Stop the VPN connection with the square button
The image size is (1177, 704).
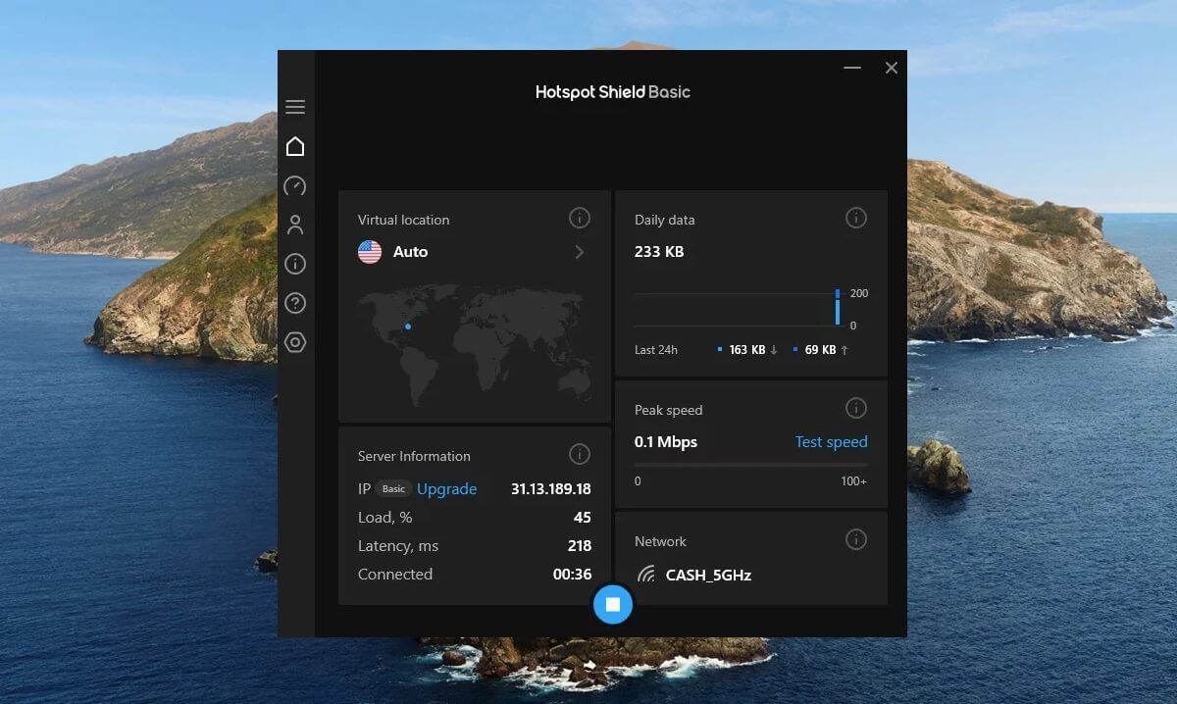point(612,604)
